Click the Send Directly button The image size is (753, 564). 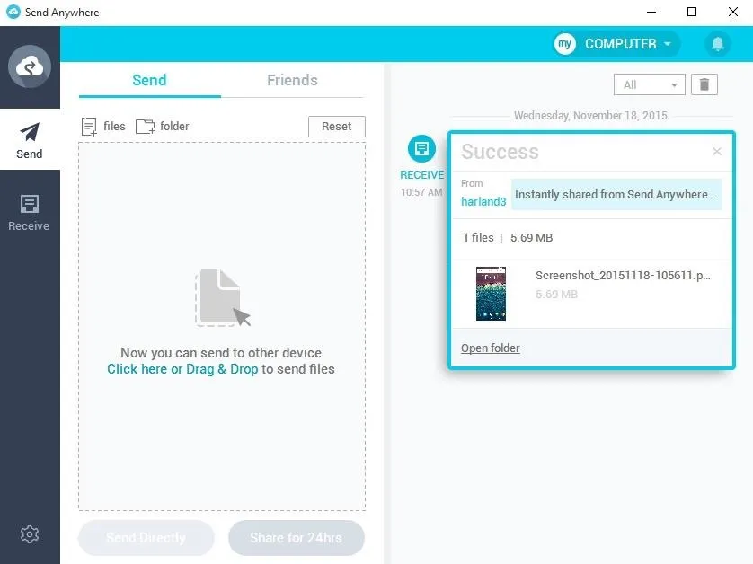coord(146,538)
